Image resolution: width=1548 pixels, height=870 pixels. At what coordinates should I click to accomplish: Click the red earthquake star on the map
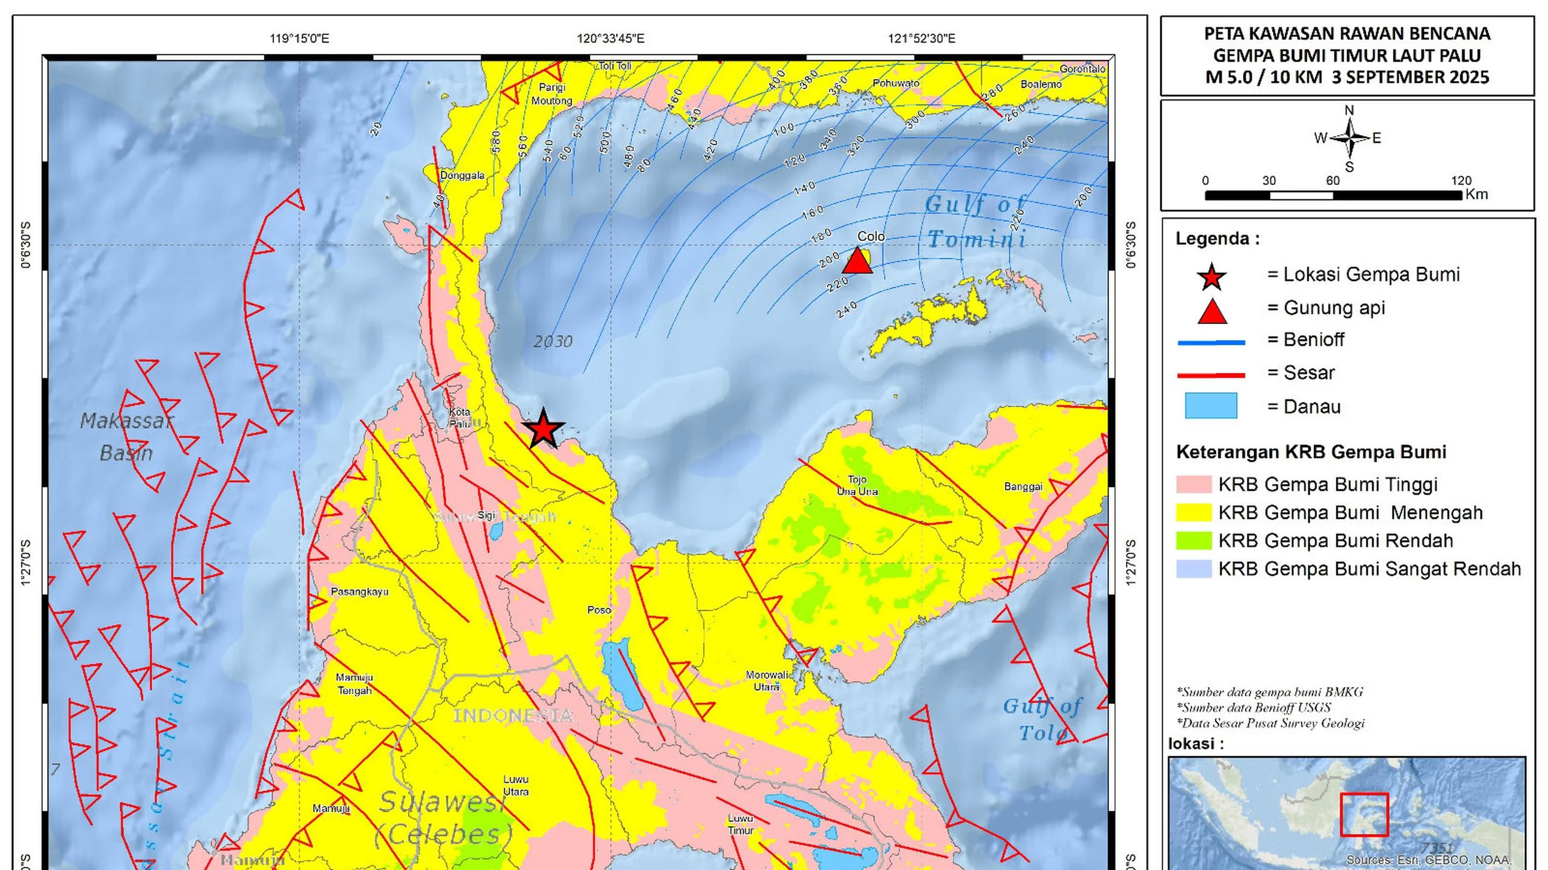543,428
